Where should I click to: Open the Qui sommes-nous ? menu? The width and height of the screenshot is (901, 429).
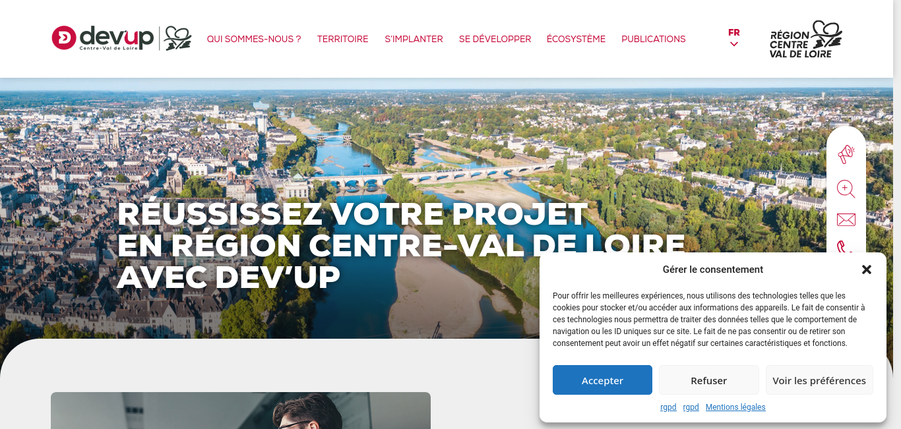tap(254, 39)
